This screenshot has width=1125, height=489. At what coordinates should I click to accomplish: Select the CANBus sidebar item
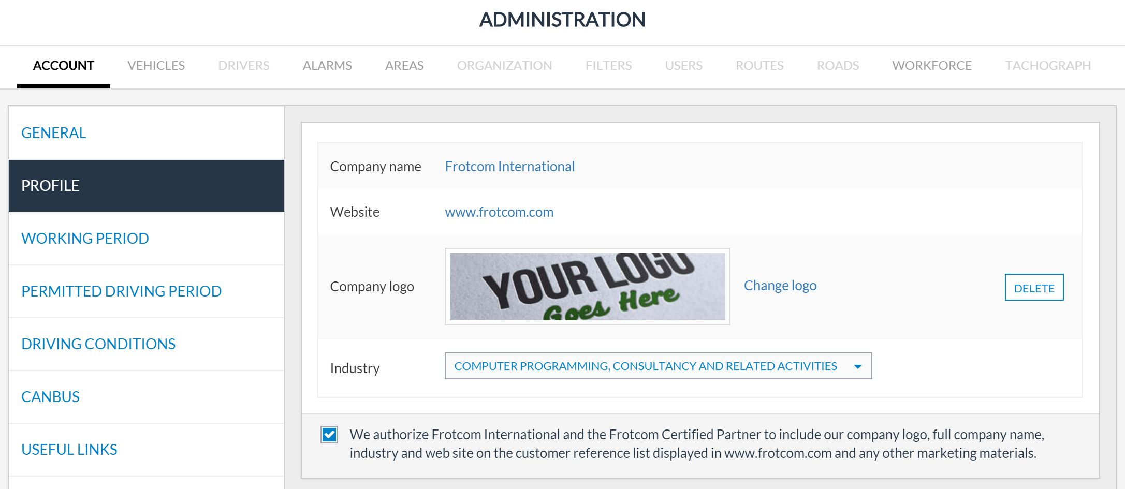tap(50, 397)
